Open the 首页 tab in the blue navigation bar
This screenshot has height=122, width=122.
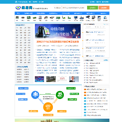pos(18,13)
